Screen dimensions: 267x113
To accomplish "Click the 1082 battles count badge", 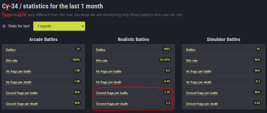I will [x=166, y=49].
